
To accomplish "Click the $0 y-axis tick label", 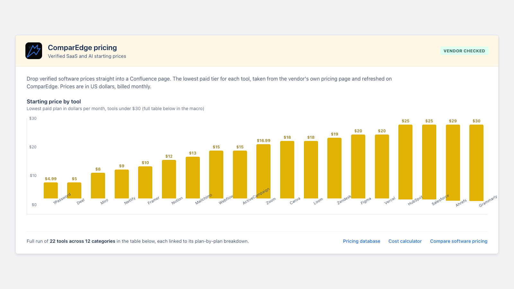I will coord(34,205).
